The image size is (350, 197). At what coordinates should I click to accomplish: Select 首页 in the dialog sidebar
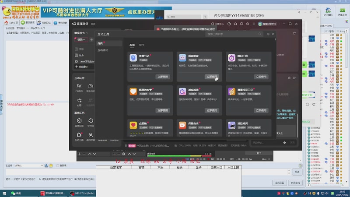click(x=109, y=43)
